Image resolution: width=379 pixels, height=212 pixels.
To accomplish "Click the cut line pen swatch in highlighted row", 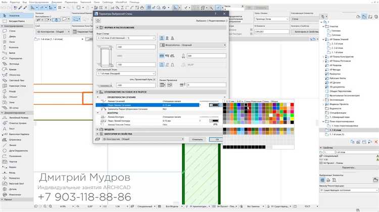I will coord(214,105).
